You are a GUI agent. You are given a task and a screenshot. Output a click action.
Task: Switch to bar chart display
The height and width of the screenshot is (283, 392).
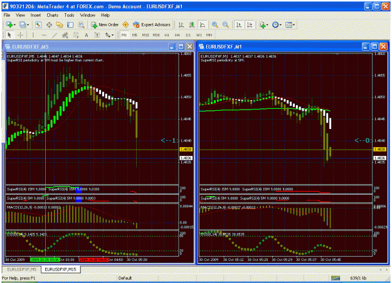coord(181,24)
